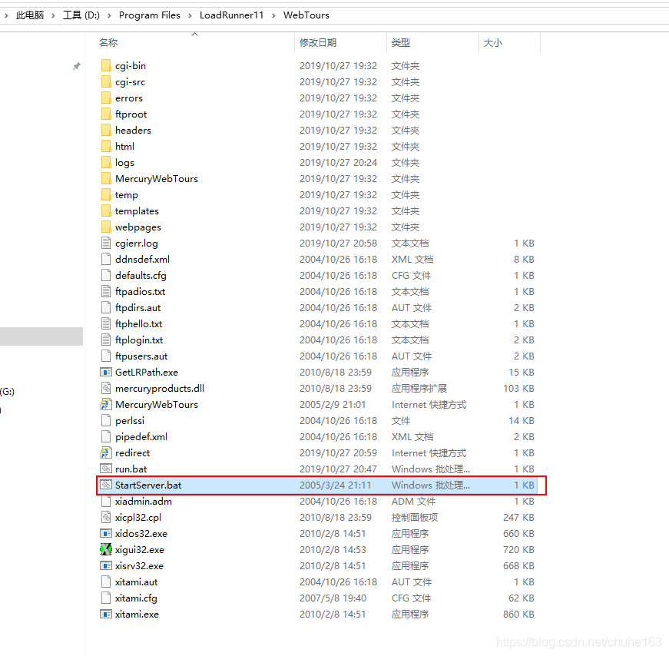
Task: Click the pin icon in navigation pane
Action: coord(76,66)
